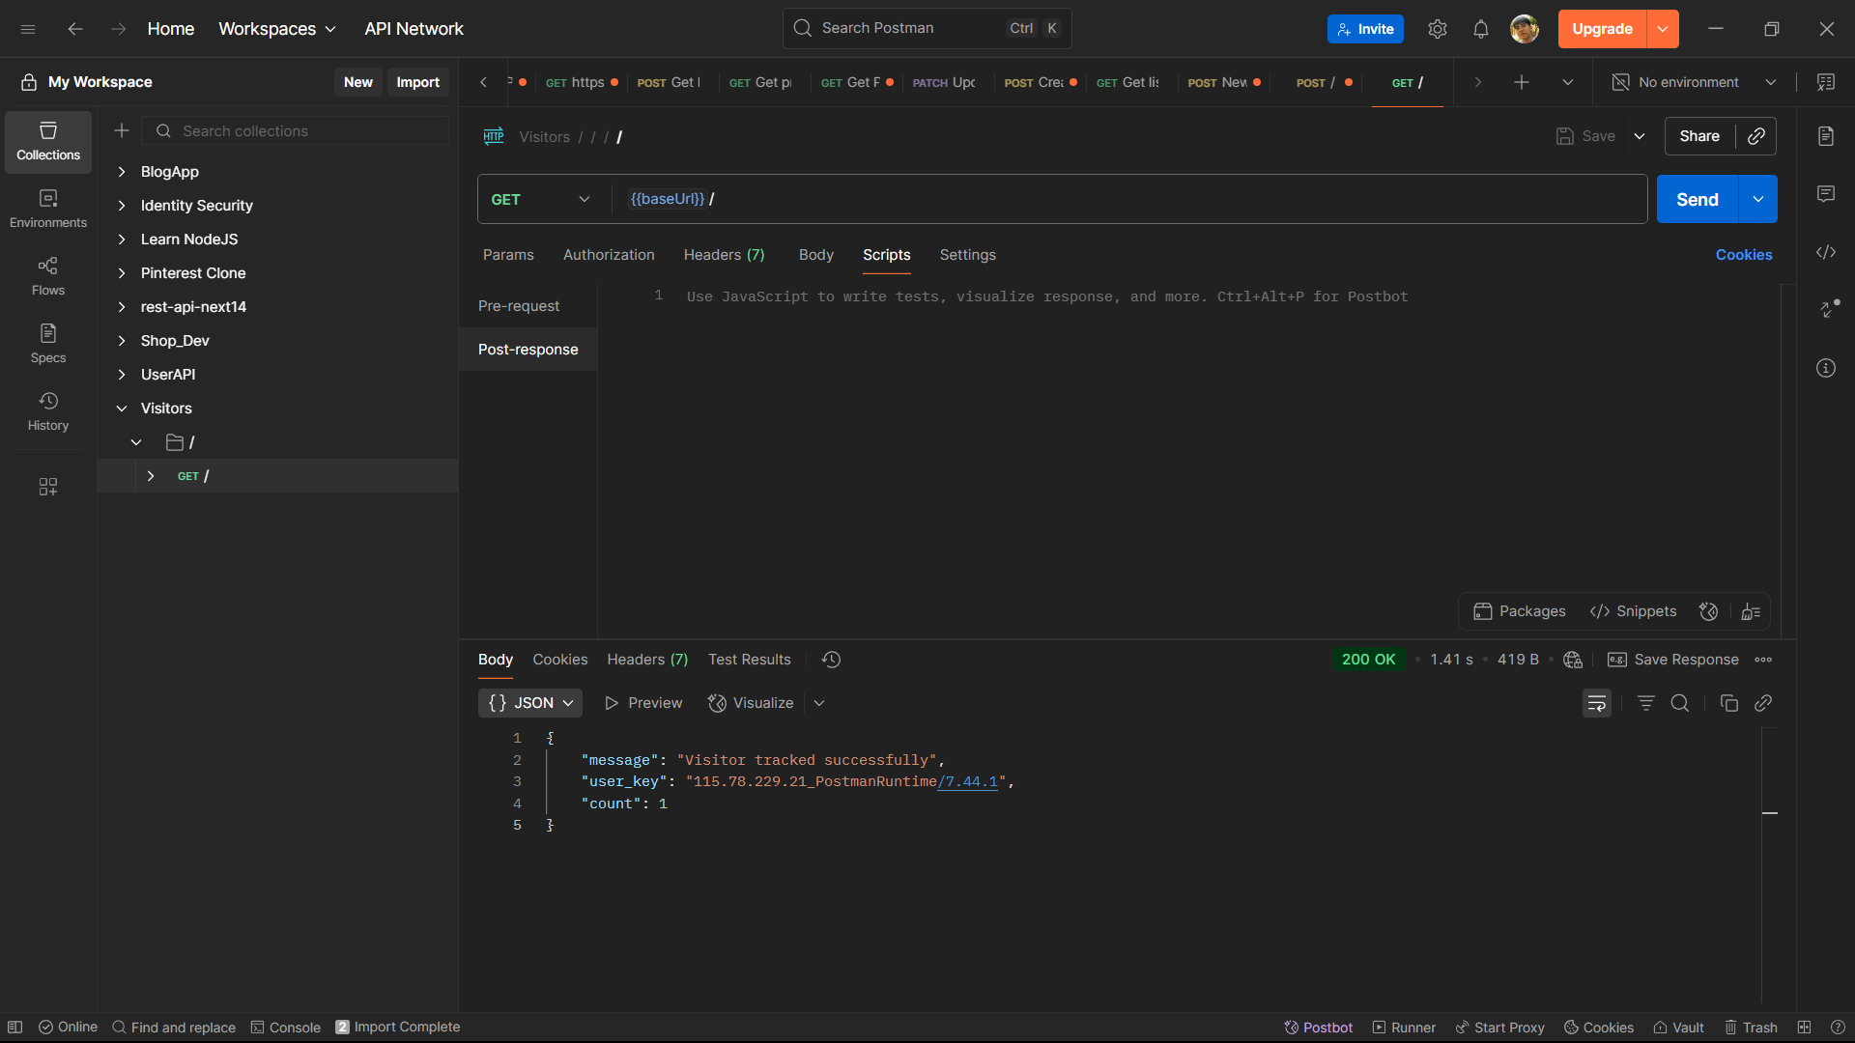
Task: Open the request info icon in right sidebar
Action: [x=1826, y=368]
